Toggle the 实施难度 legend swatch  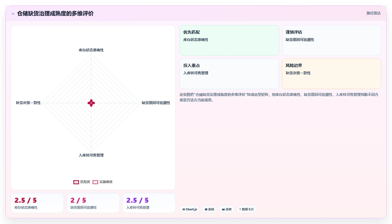95,182
